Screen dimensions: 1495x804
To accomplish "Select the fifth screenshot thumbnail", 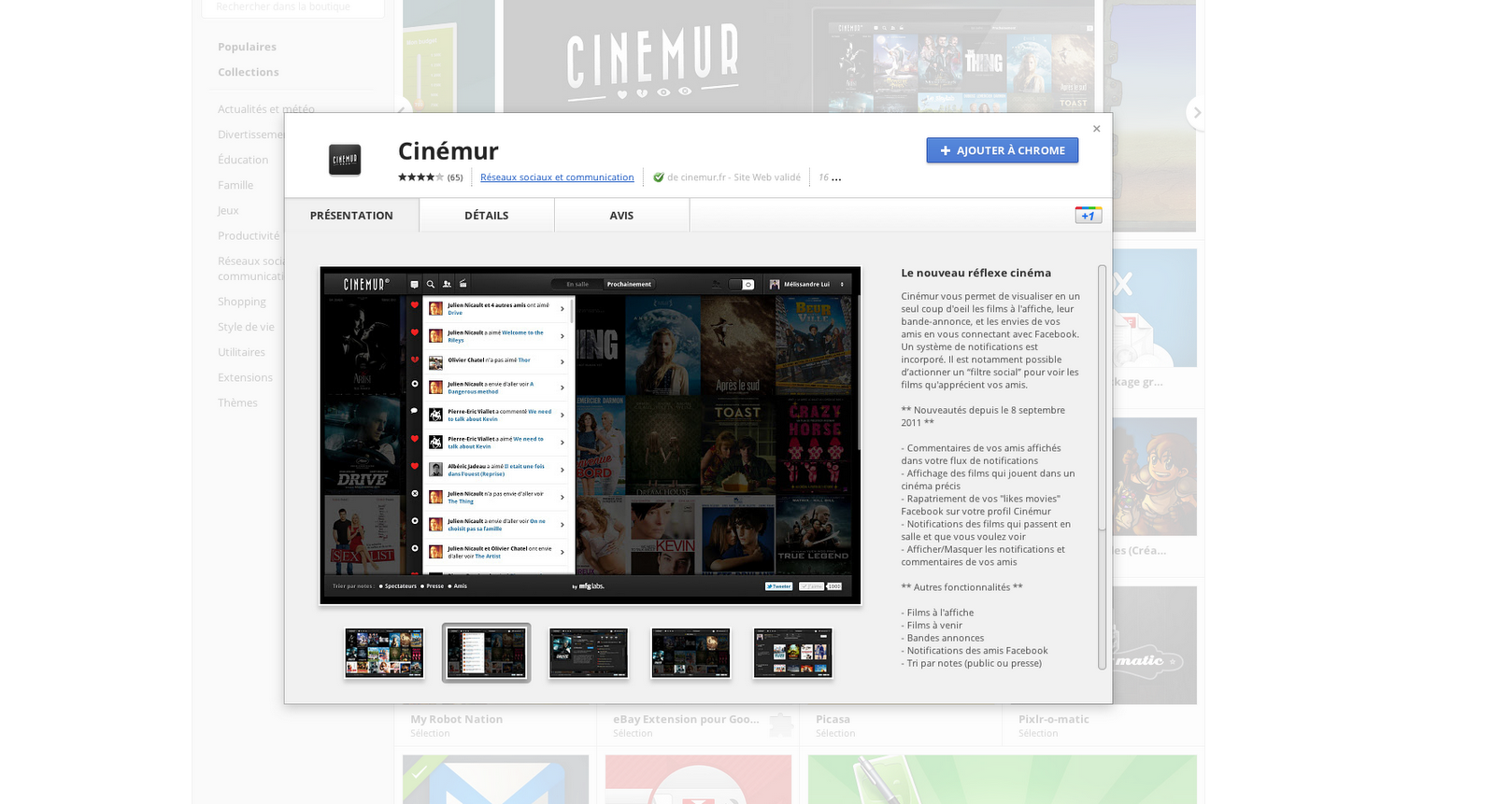I will click(793, 653).
